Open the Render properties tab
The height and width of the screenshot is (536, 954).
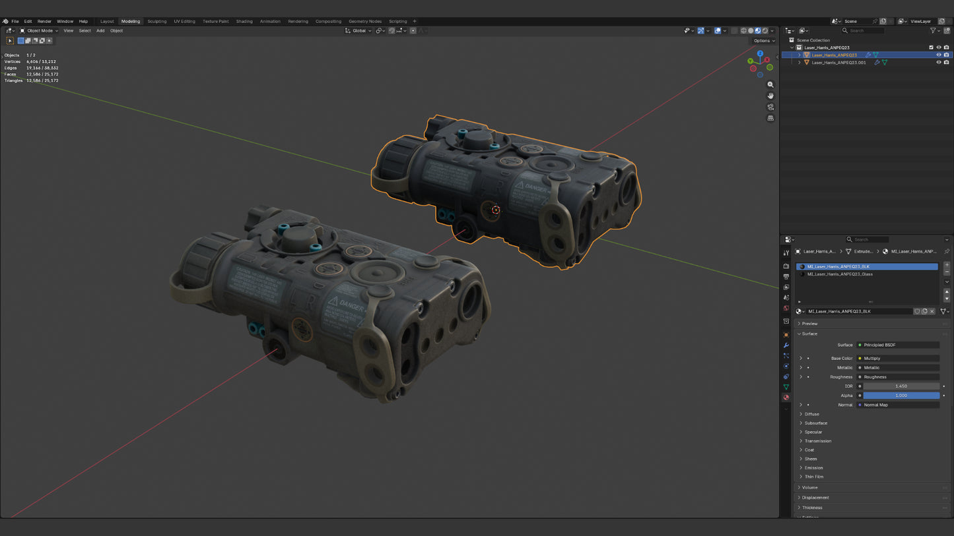786,266
